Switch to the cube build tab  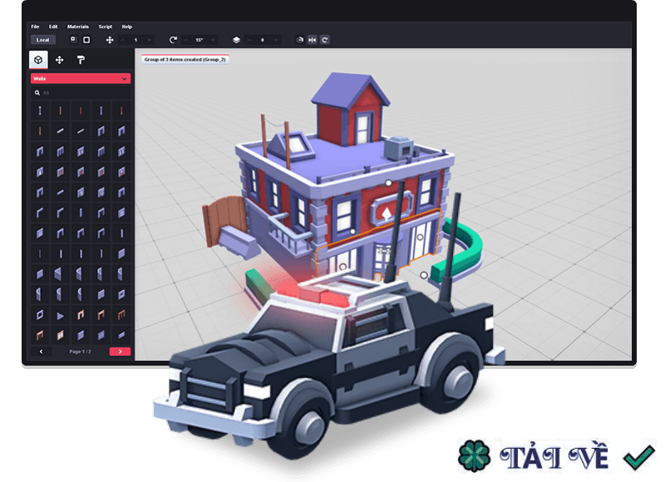[38, 60]
